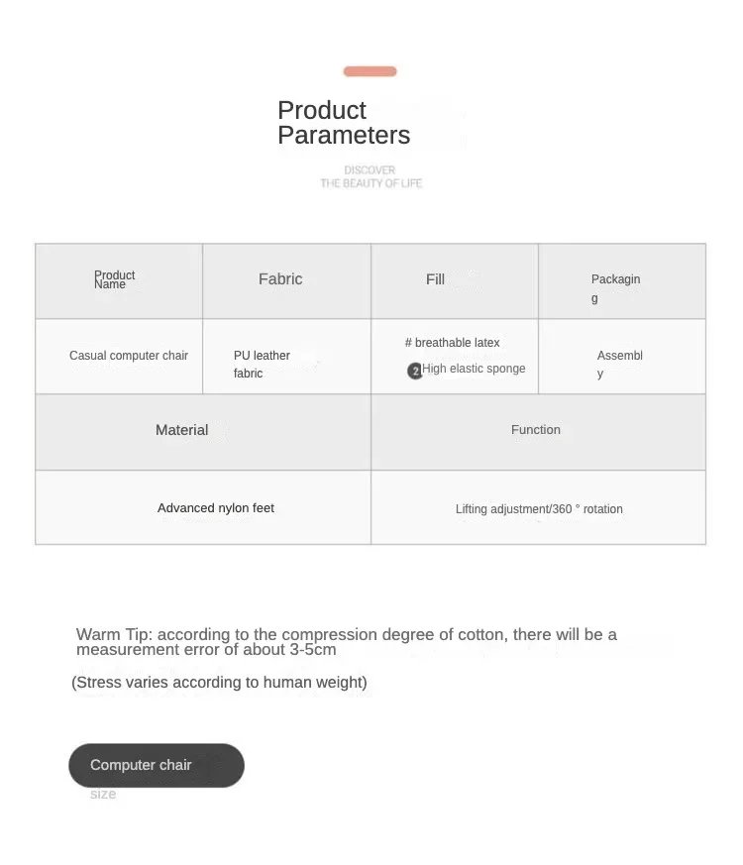The width and height of the screenshot is (743, 865).
Task: Select the Product Name header cell
Action: coord(119,280)
